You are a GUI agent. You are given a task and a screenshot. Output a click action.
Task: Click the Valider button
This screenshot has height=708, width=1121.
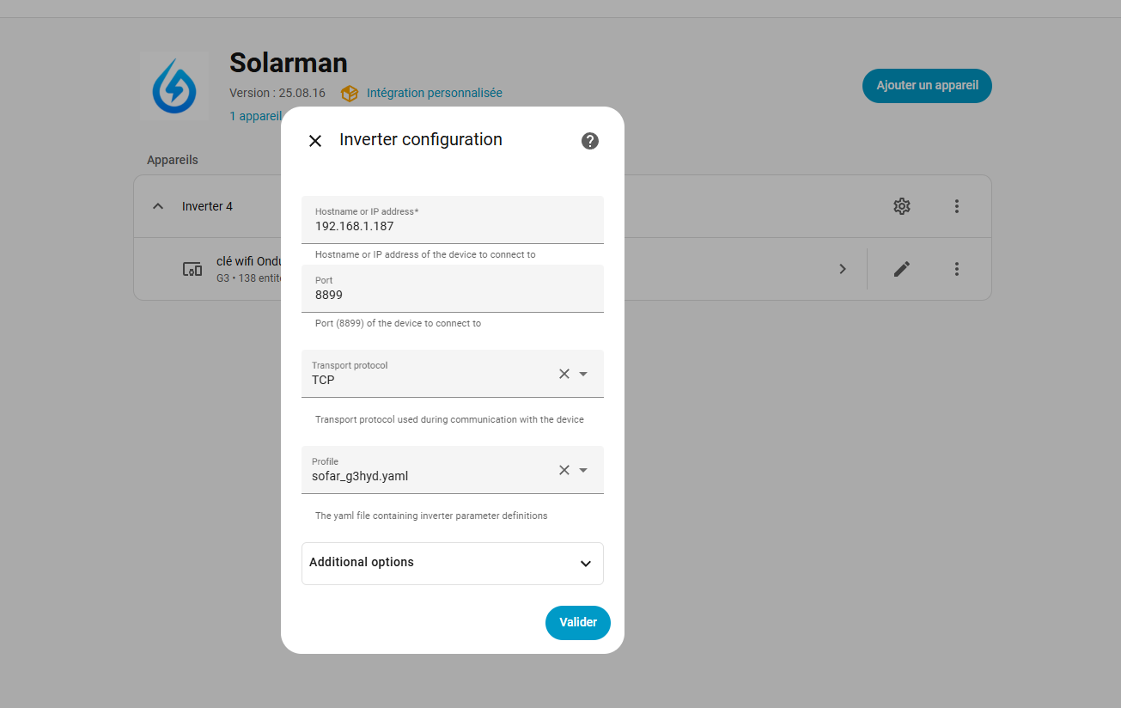[x=577, y=623]
